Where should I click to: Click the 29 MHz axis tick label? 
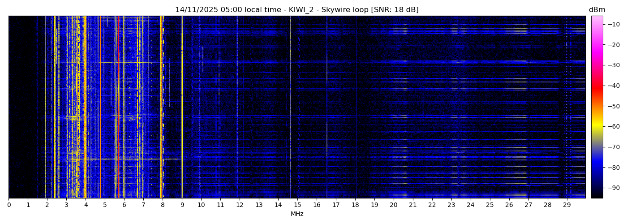click(x=567, y=205)
